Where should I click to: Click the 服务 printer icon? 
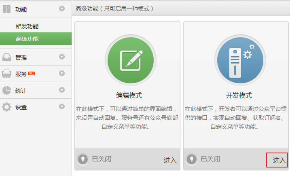pyautogui.click(x=7, y=74)
